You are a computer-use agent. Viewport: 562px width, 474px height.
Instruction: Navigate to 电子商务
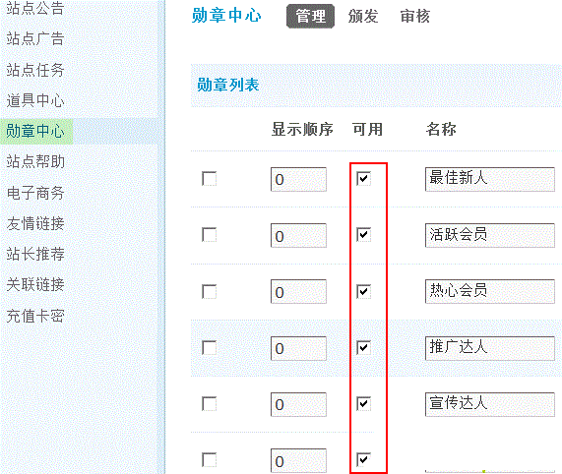pyautogui.click(x=35, y=193)
